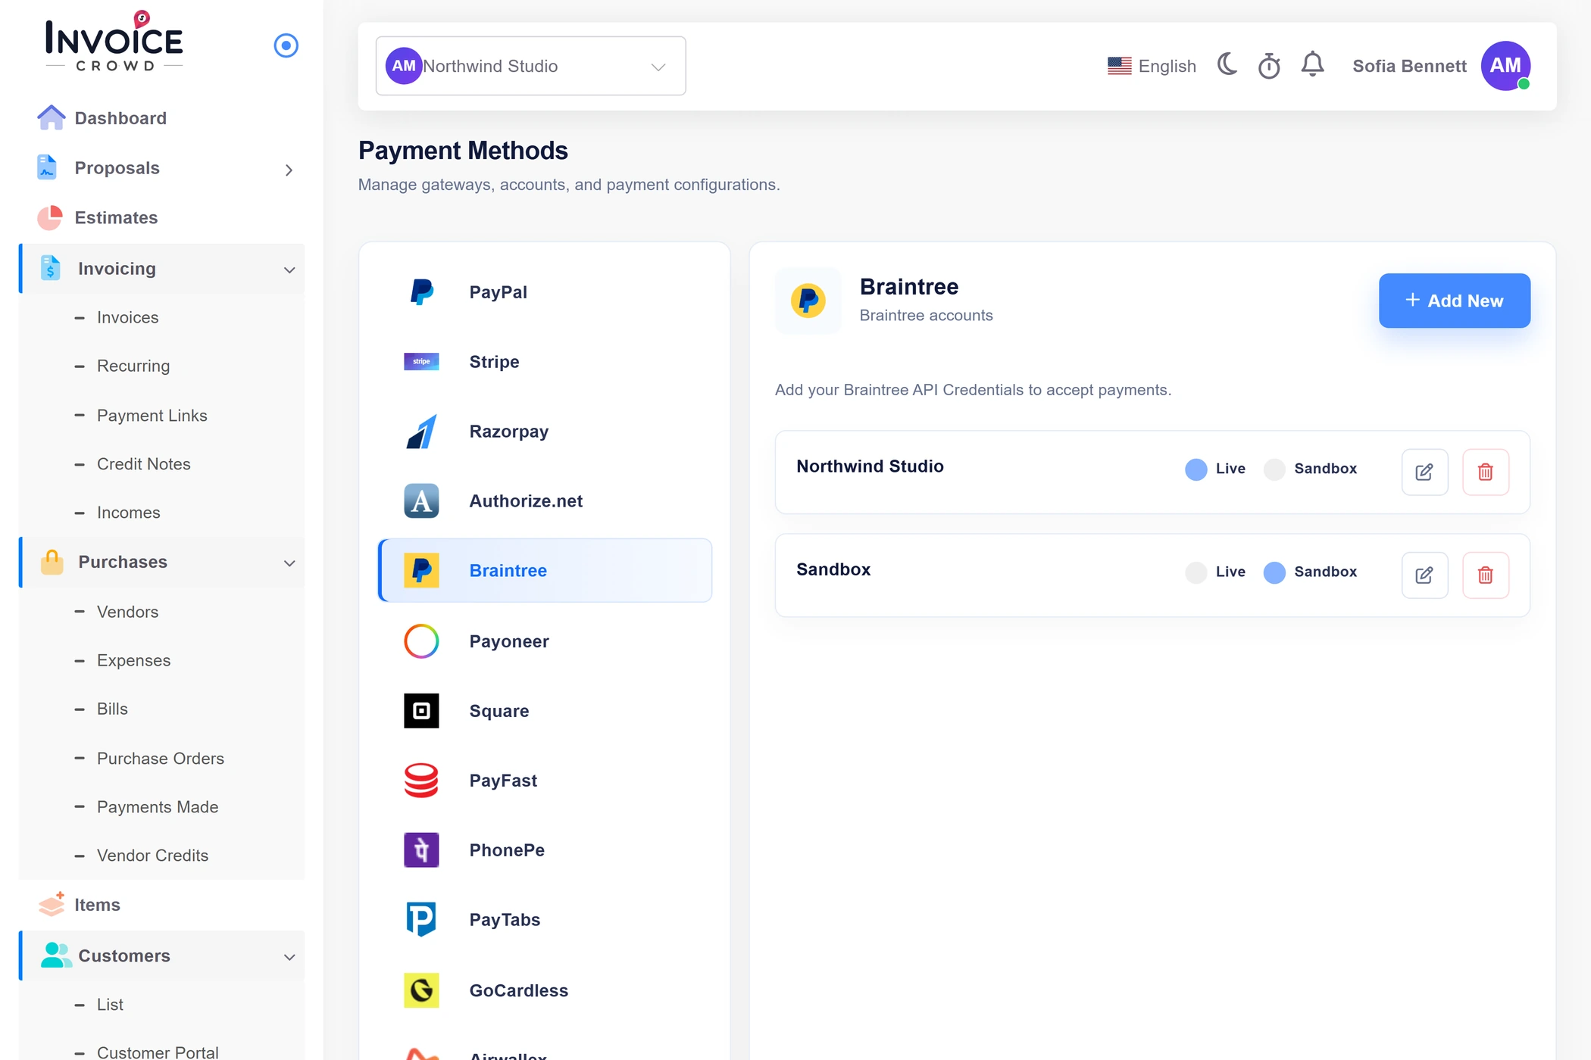Open Customers List menu item
Screen dimensions: 1591x1060
pyautogui.click(x=110, y=1005)
